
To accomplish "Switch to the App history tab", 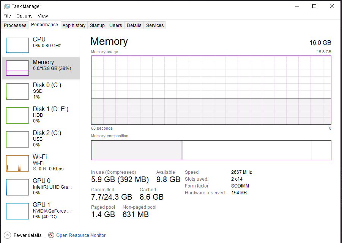I will coord(74,25).
